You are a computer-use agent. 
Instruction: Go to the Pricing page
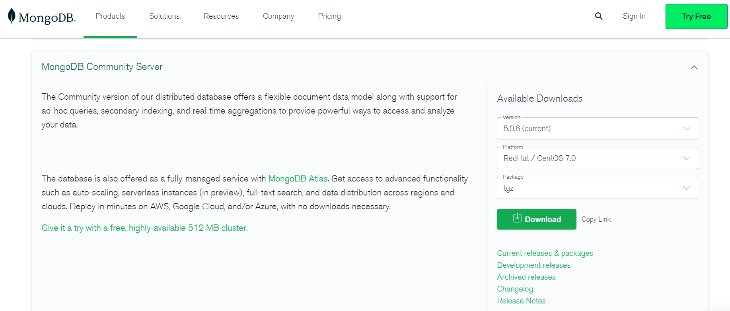329,16
